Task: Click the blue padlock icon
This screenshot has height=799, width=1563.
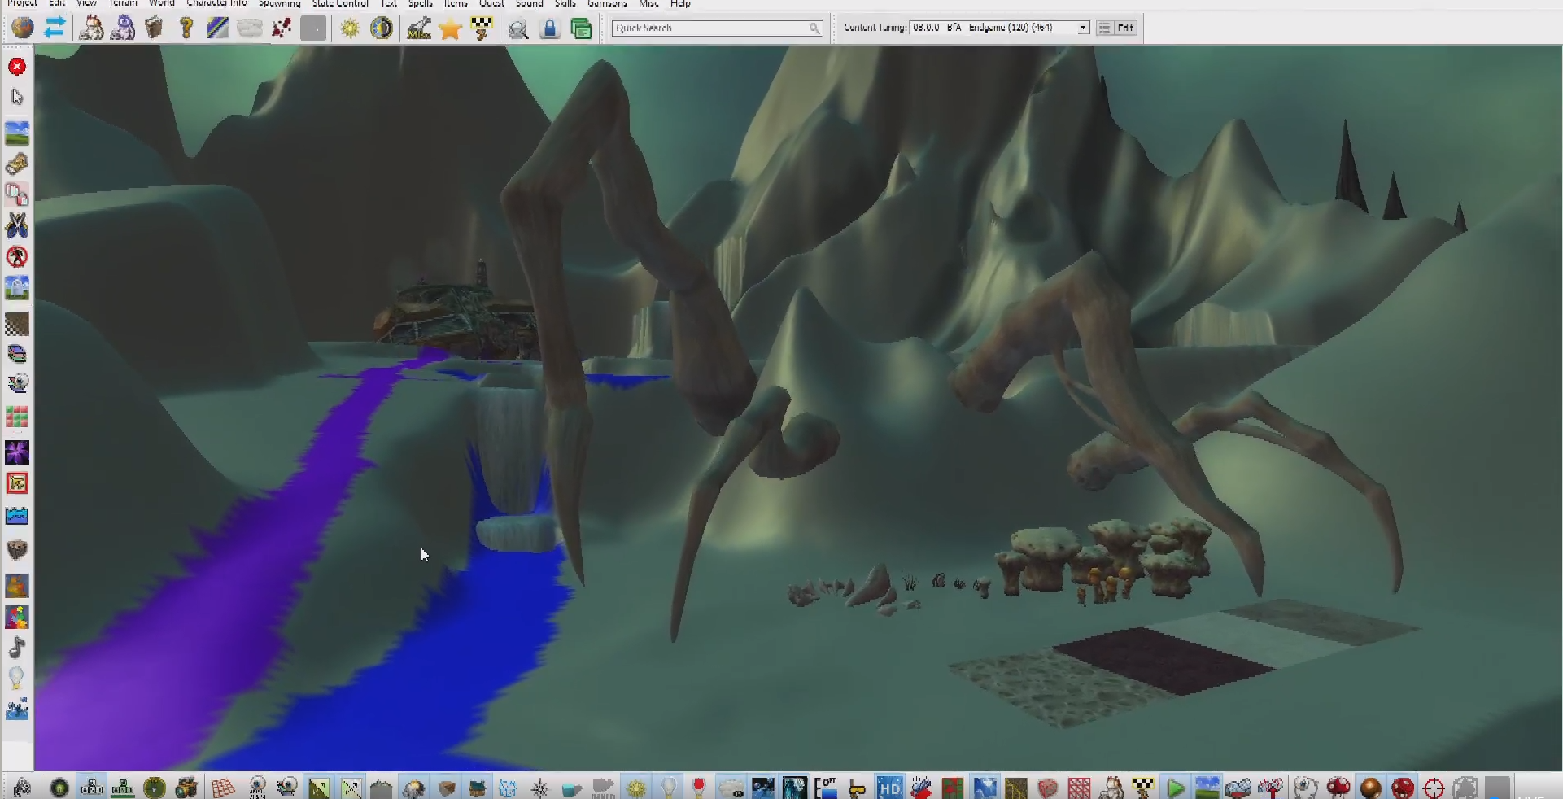Action: 550,29
